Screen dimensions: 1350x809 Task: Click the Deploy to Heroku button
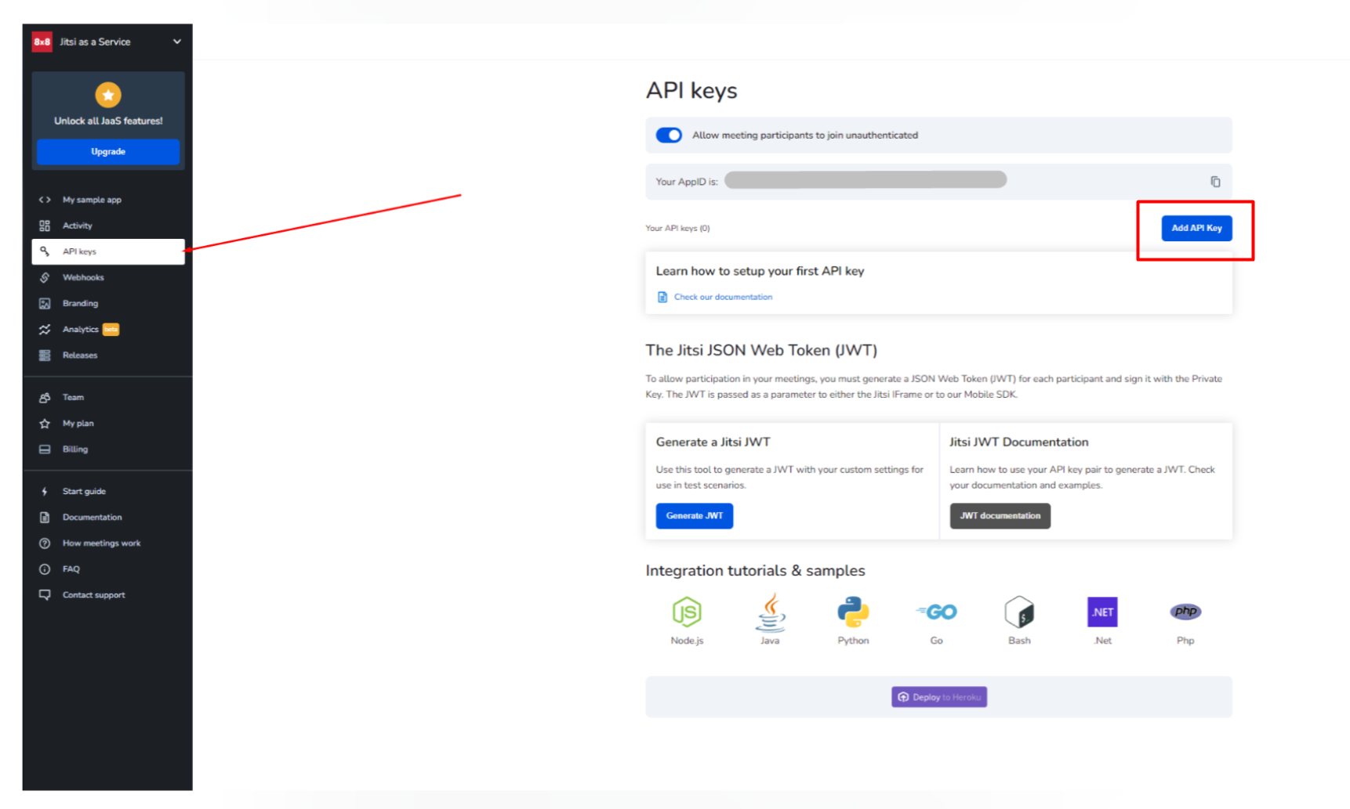click(x=939, y=697)
